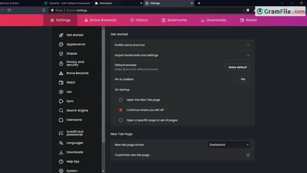Click the Get started rocket icon
Viewport: 307px width, 173px height.
[61, 35]
